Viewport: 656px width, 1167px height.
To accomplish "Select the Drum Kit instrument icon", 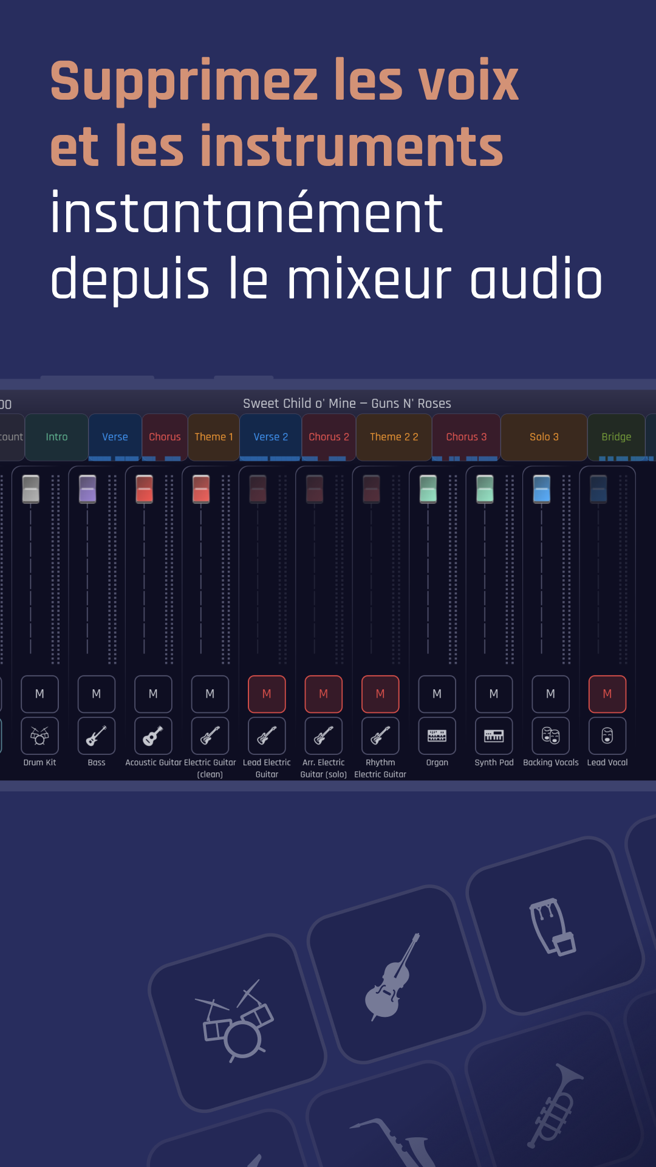I will tap(39, 736).
